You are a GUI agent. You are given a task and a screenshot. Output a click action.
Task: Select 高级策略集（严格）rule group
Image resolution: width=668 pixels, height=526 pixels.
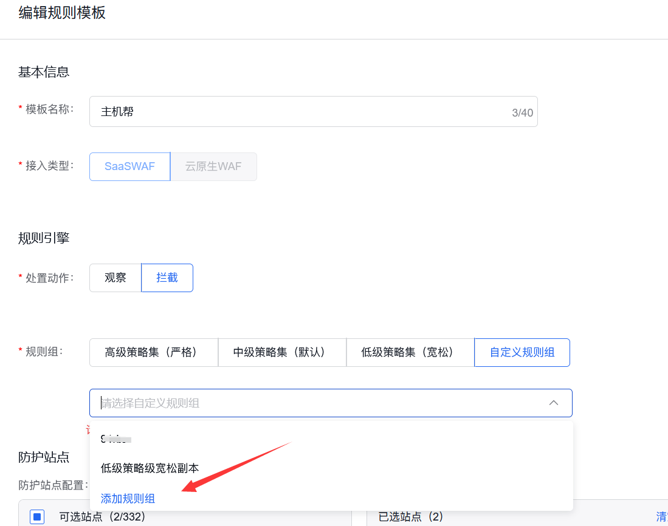tap(153, 352)
